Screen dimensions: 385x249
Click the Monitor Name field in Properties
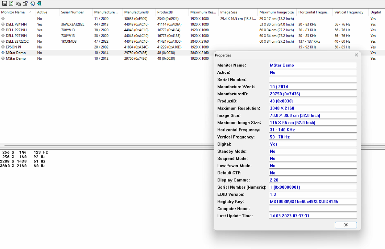coord(313,65)
